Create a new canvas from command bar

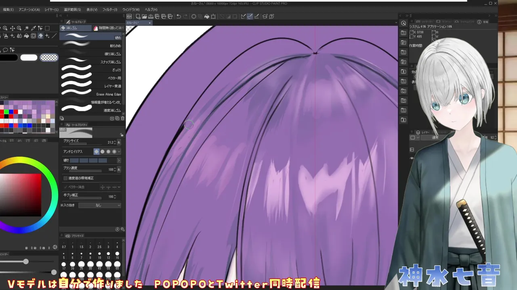point(138,17)
